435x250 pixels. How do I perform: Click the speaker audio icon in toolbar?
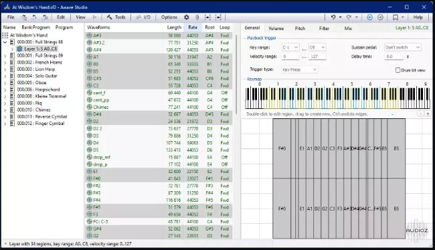point(197,17)
